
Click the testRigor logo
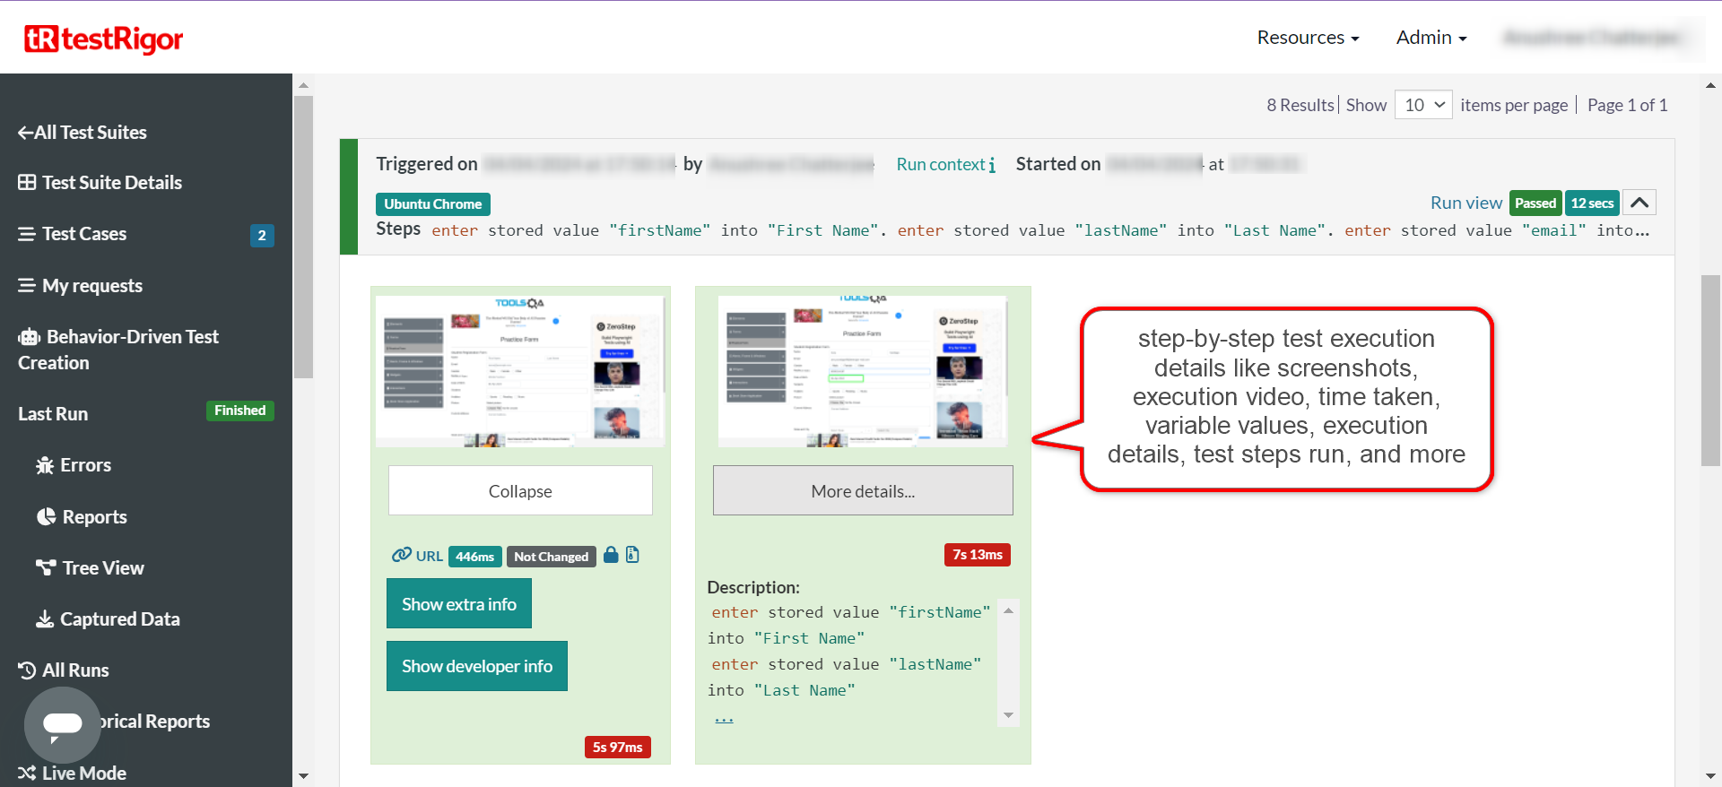[x=103, y=39]
